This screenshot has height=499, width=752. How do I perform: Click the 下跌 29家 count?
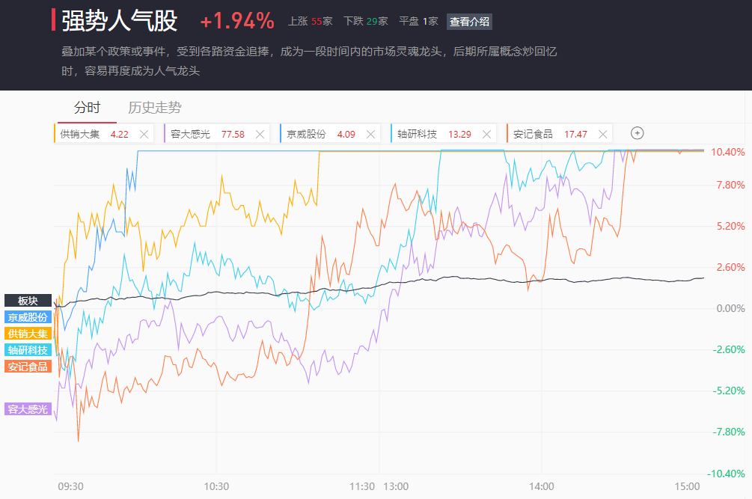pyautogui.click(x=365, y=21)
